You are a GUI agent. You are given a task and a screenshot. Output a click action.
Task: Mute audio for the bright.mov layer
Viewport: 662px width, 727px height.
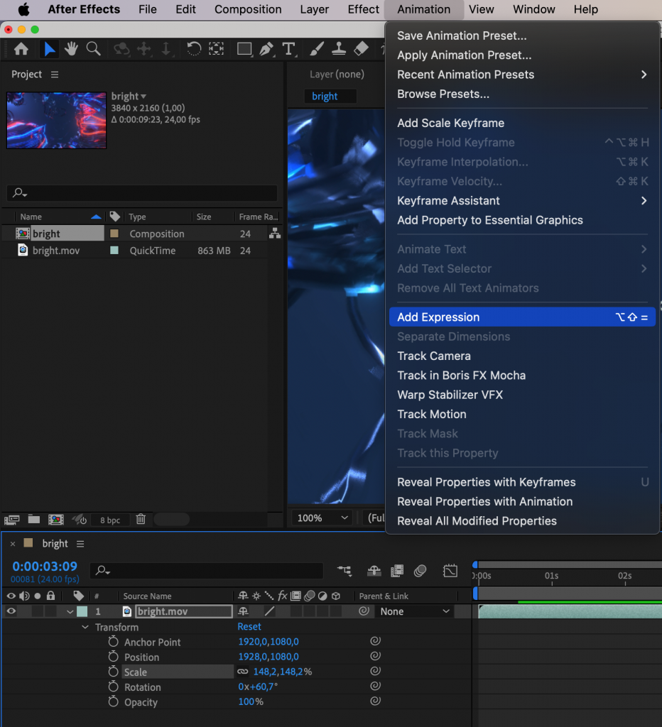click(x=23, y=611)
